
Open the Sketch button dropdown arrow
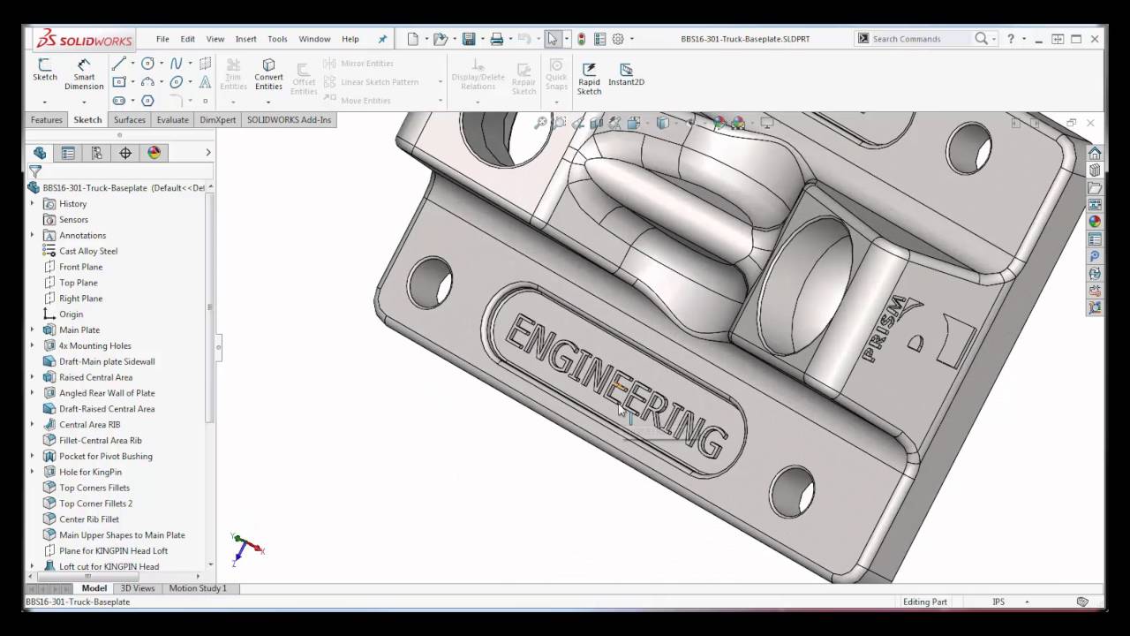coord(45,102)
